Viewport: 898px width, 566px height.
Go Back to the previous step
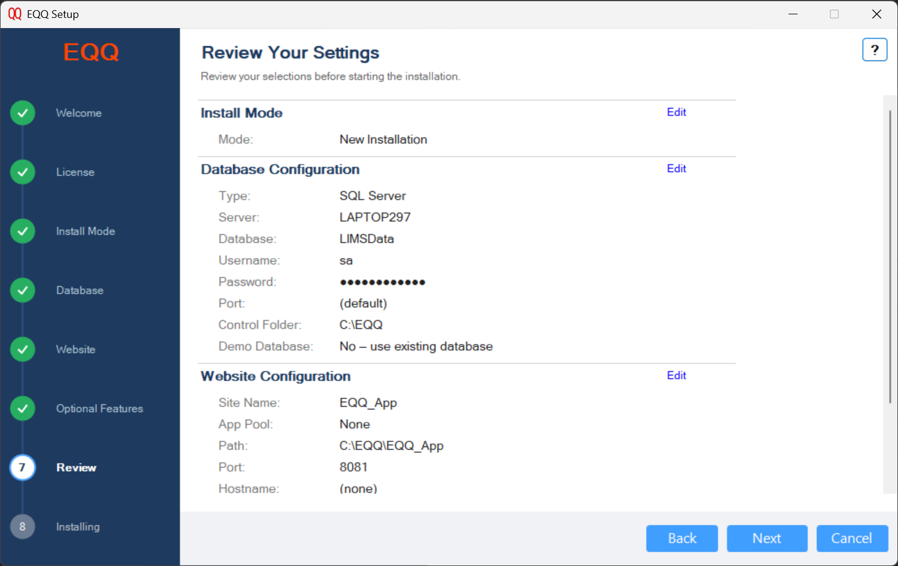coord(682,538)
